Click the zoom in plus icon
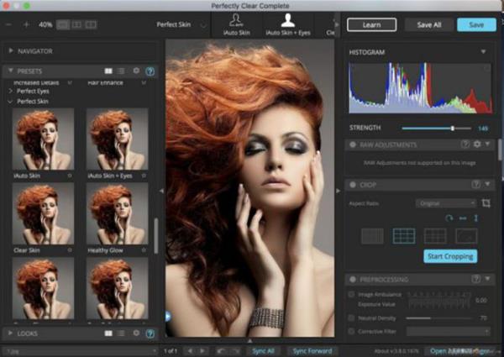The height and width of the screenshot is (357, 504). tap(27, 25)
